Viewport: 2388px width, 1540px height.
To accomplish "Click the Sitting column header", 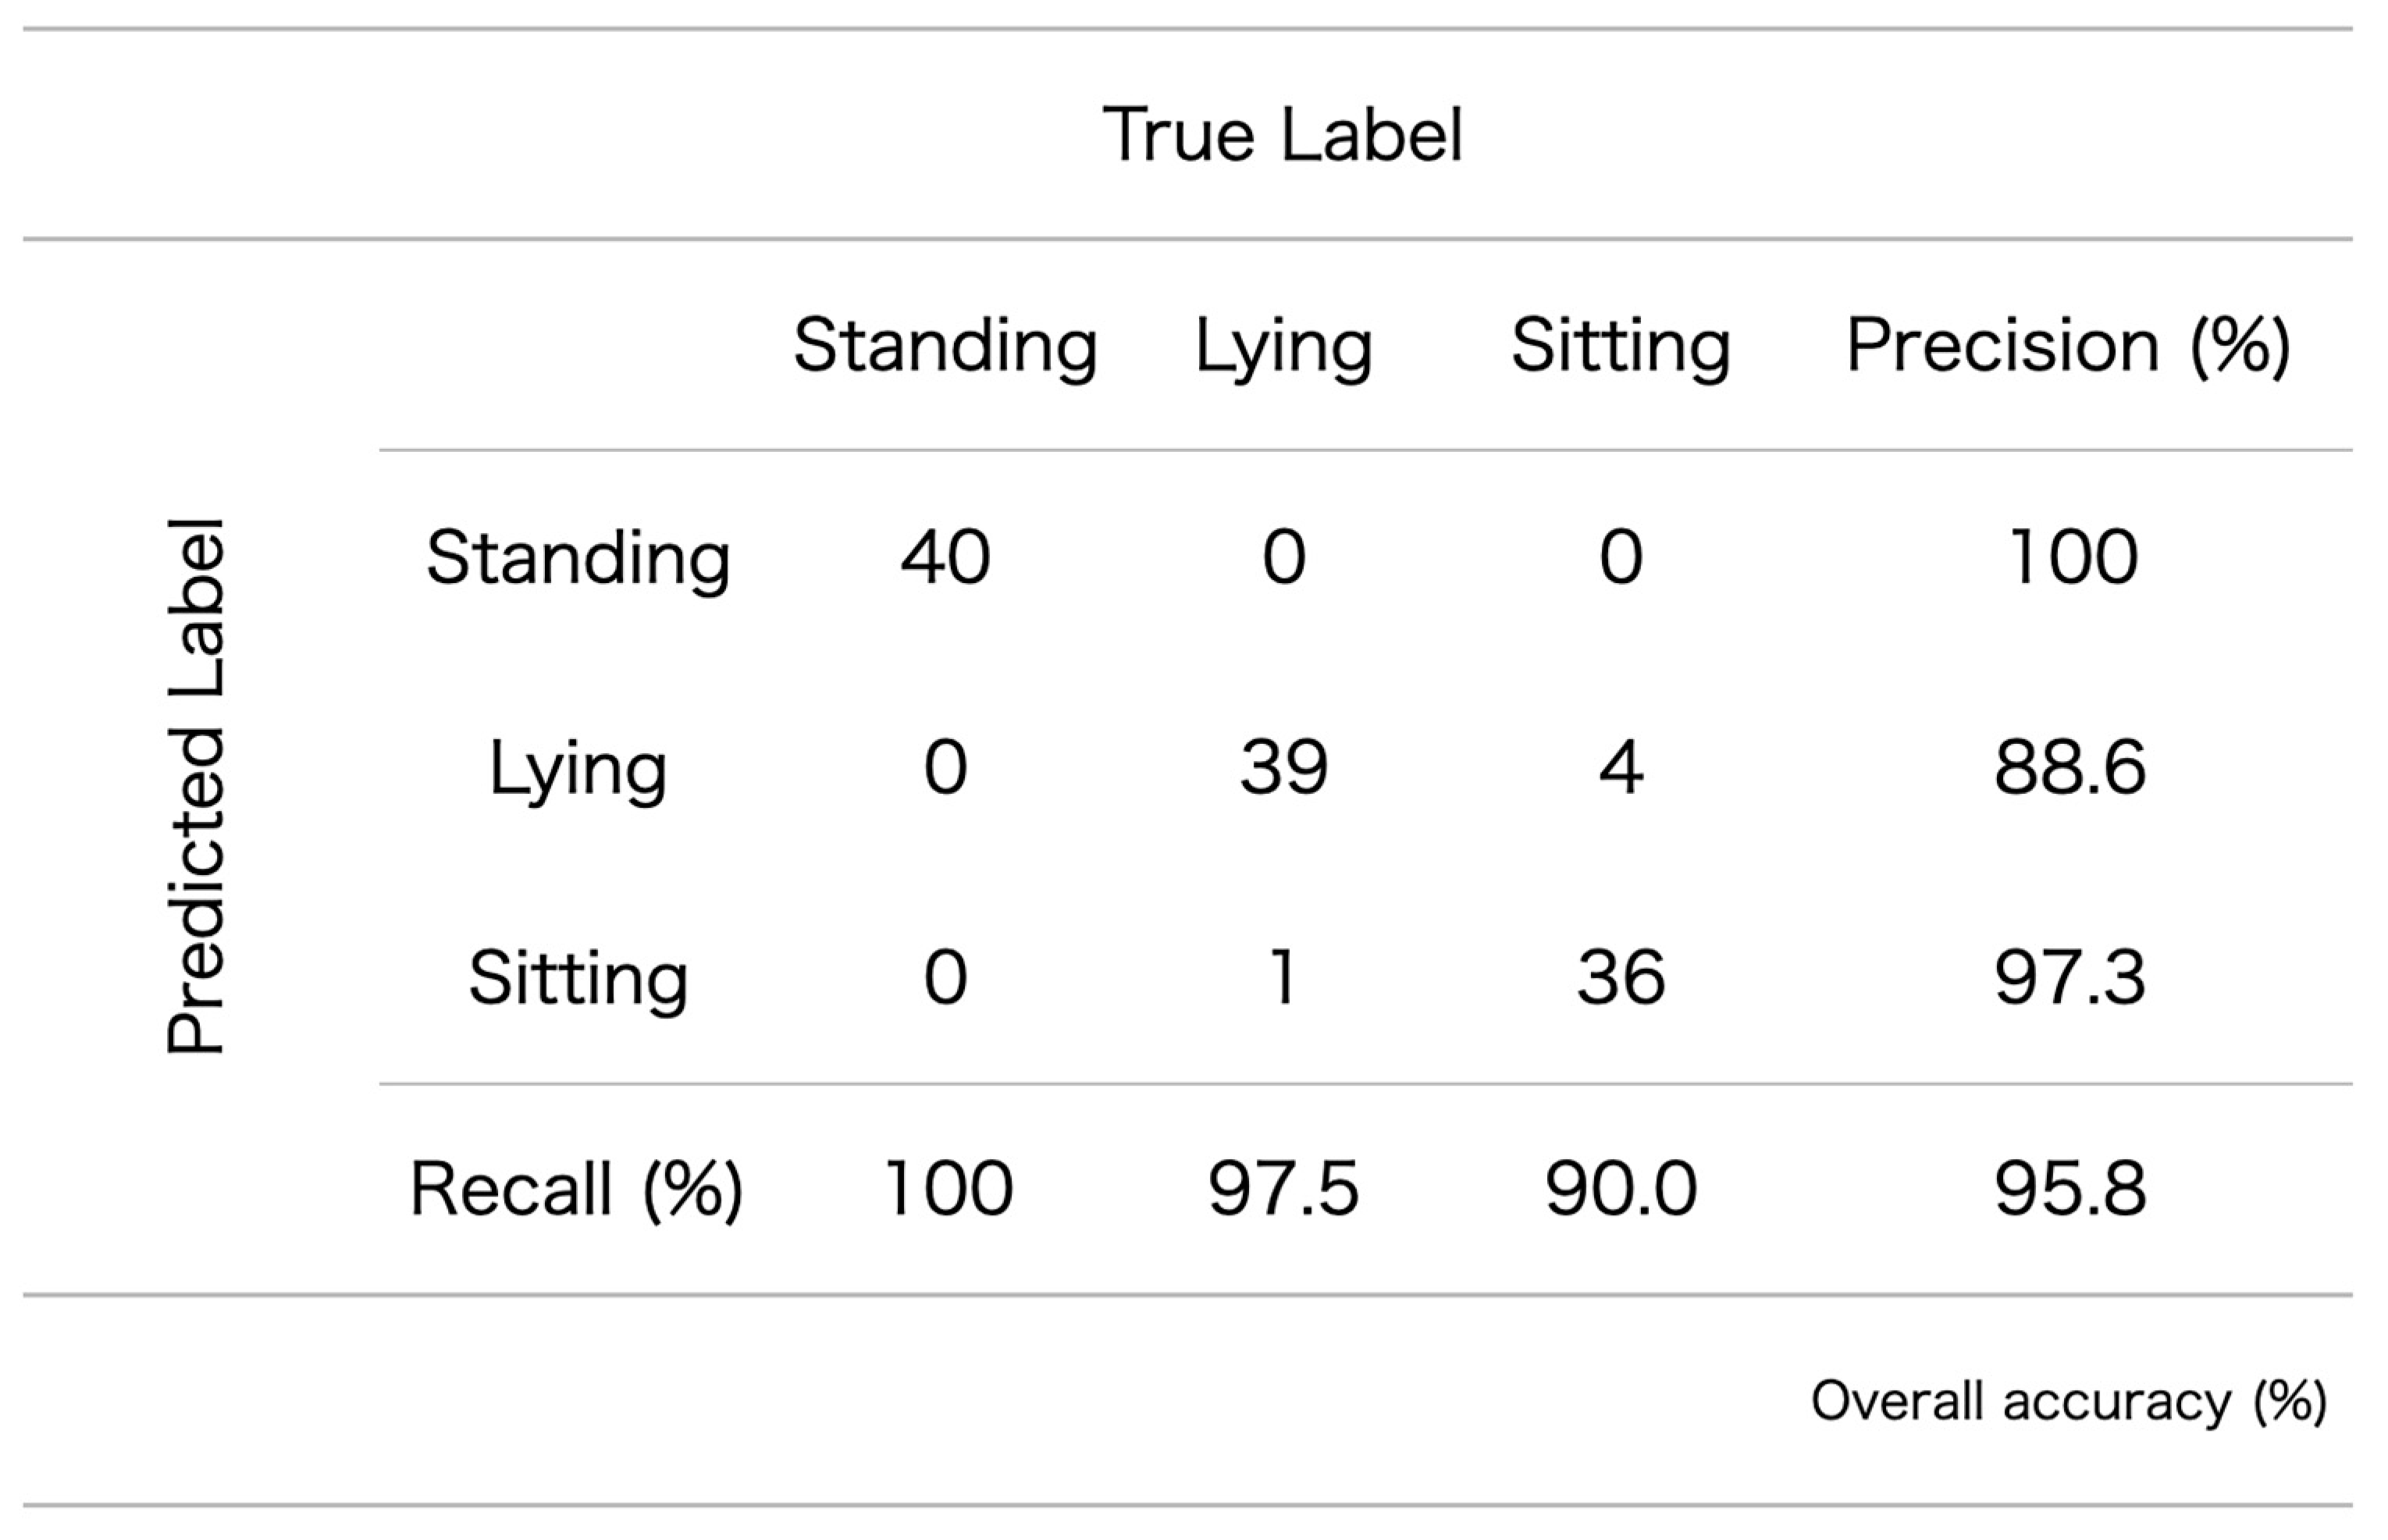I will [x=1620, y=346].
